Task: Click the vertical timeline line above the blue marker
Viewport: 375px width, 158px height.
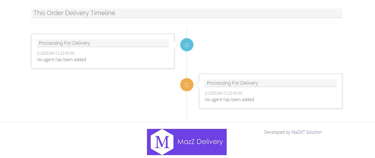Action: [187, 33]
